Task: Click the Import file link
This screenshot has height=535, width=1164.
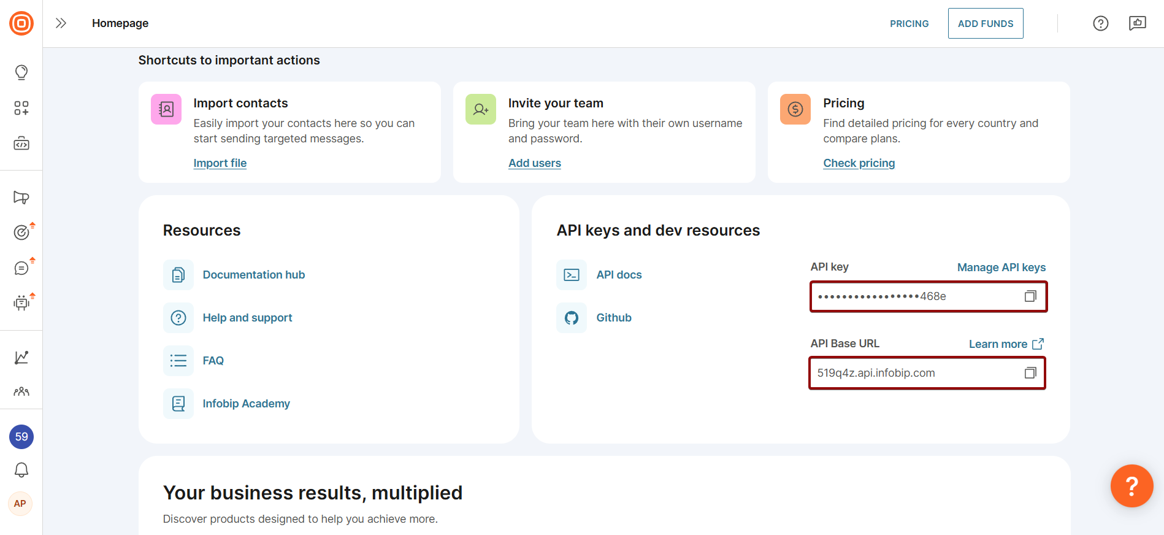Action: click(220, 163)
